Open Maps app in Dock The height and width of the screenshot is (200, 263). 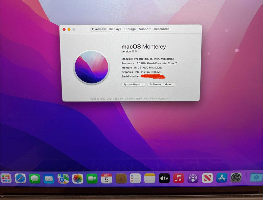pos(63,179)
